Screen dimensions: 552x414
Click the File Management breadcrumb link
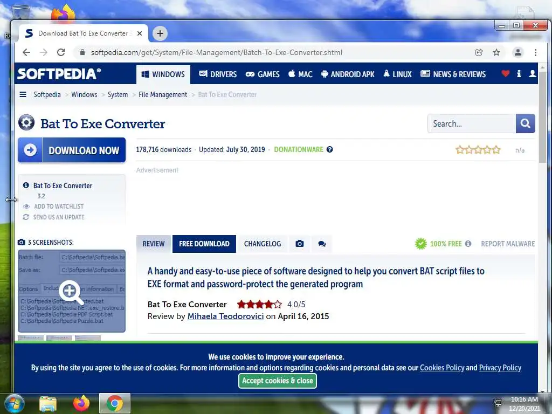click(163, 94)
